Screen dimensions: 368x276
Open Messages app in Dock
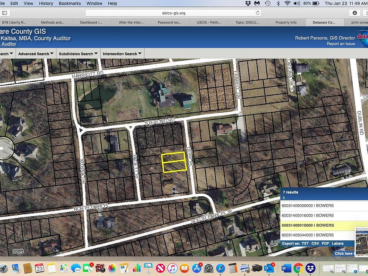point(76,268)
